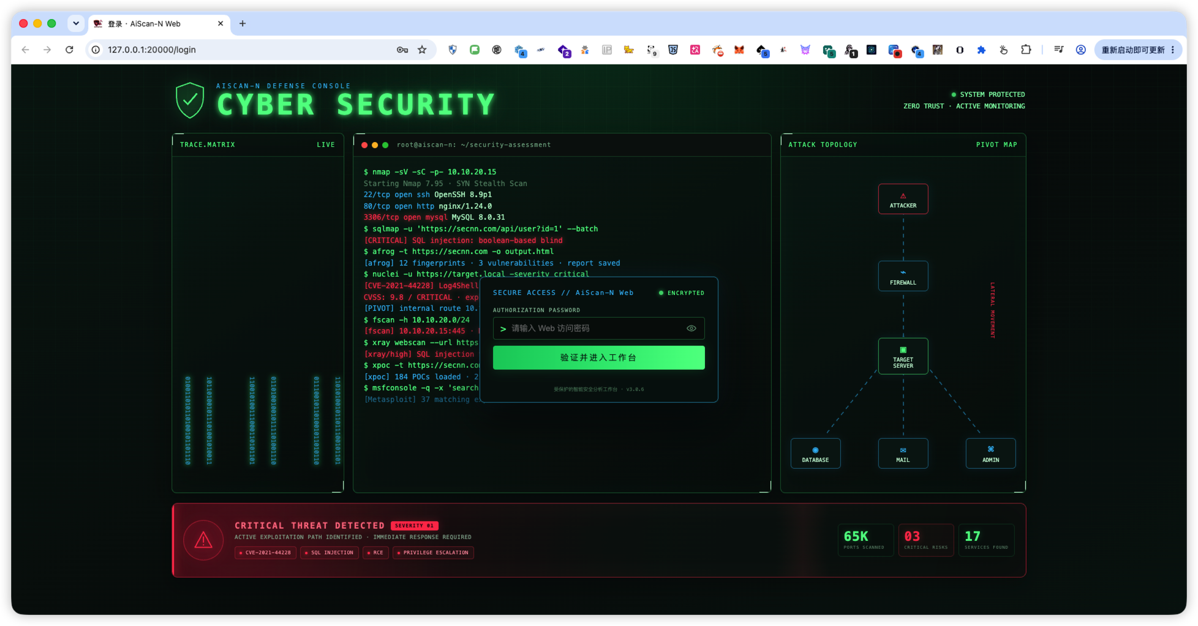1198x626 pixels.
Task: Click the RCE threat tag
Action: pos(375,553)
